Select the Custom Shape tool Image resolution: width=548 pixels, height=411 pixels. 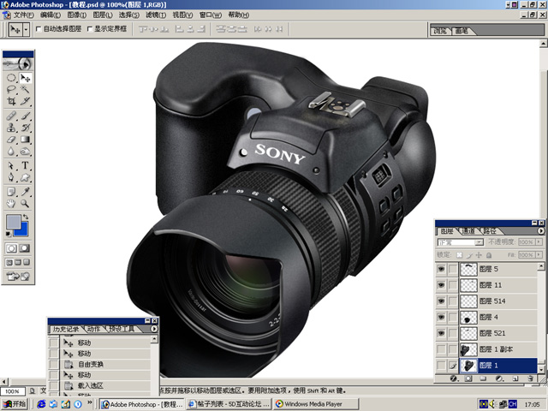point(25,177)
